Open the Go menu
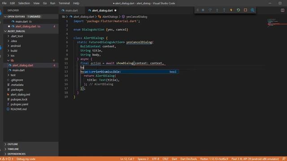The image size is (287, 161). (45, 3)
